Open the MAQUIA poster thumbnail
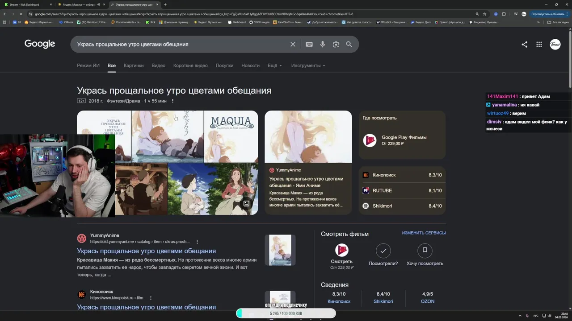This screenshot has width=572, height=321. pos(231,136)
